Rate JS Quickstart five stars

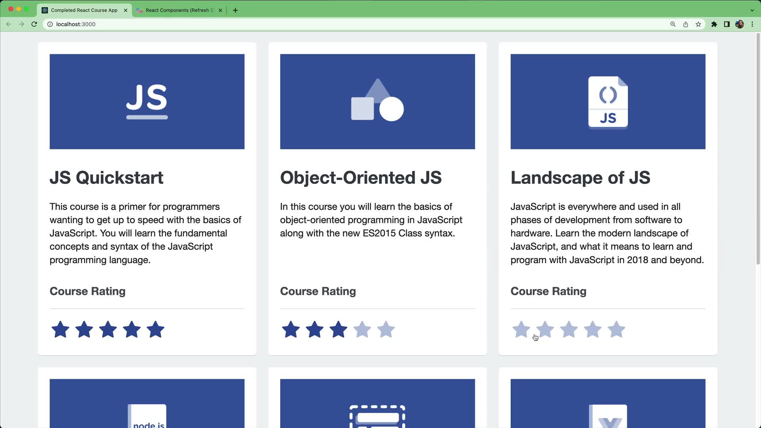click(x=155, y=329)
